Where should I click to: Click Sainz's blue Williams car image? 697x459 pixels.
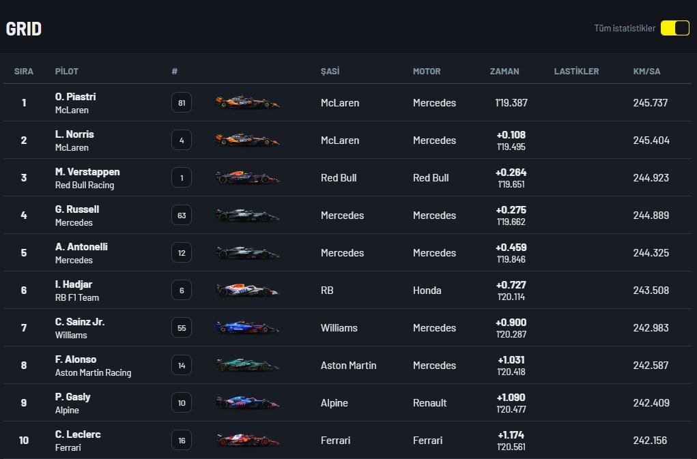(x=248, y=328)
